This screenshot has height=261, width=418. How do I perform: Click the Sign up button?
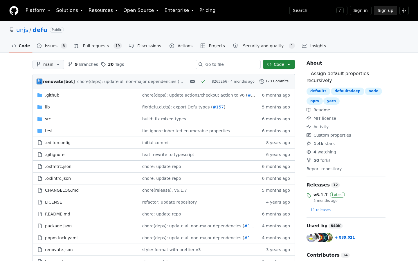(x=385, y=10)
